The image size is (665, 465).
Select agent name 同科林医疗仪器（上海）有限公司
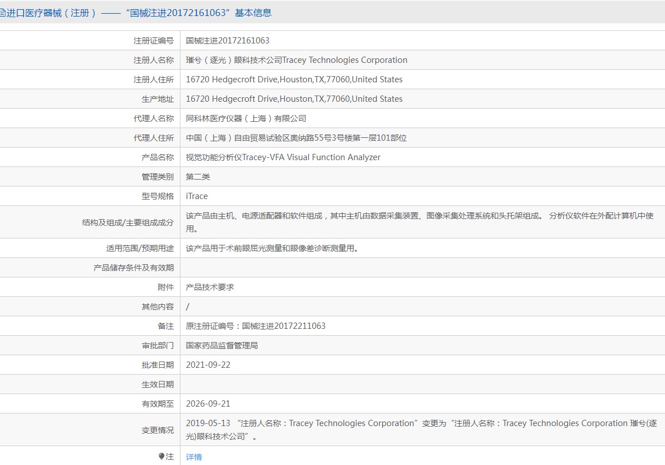(x=246, y=118)
